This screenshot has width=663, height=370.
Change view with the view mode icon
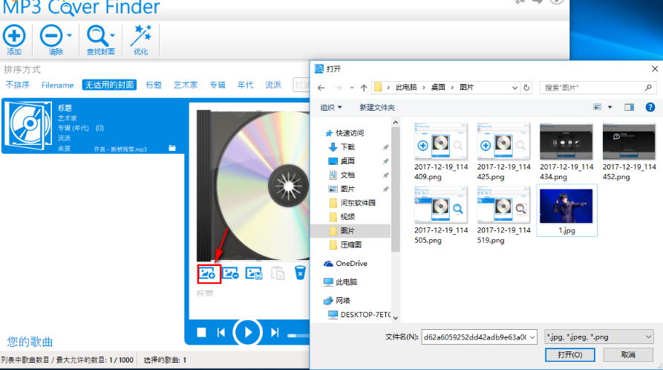pyautogui.click(x=597, y=107)
